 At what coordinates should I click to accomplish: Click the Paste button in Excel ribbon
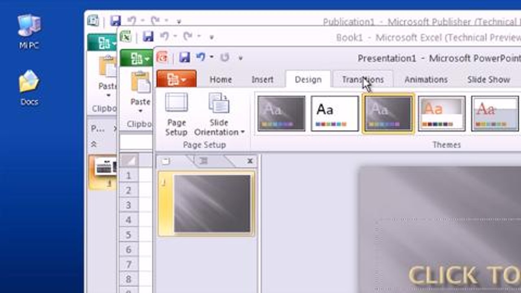tap(140, 93)
